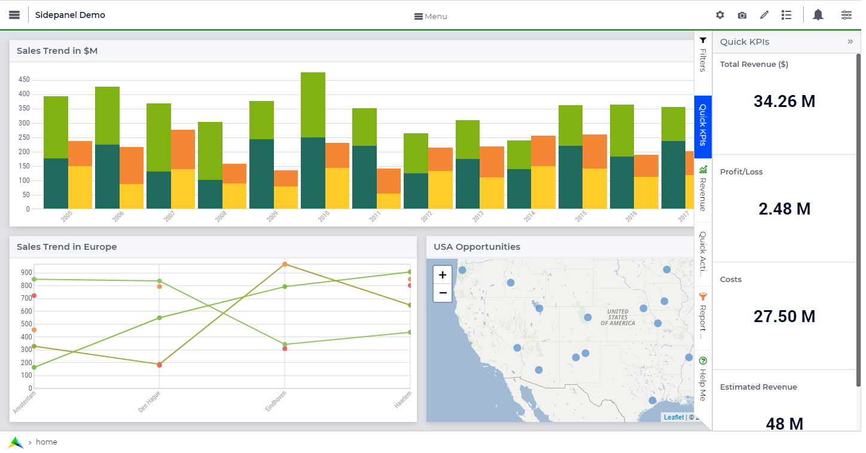The image size is (866, 453).
Task: Open the hamburger navigation menu
Action: click(x=14, y=15)
